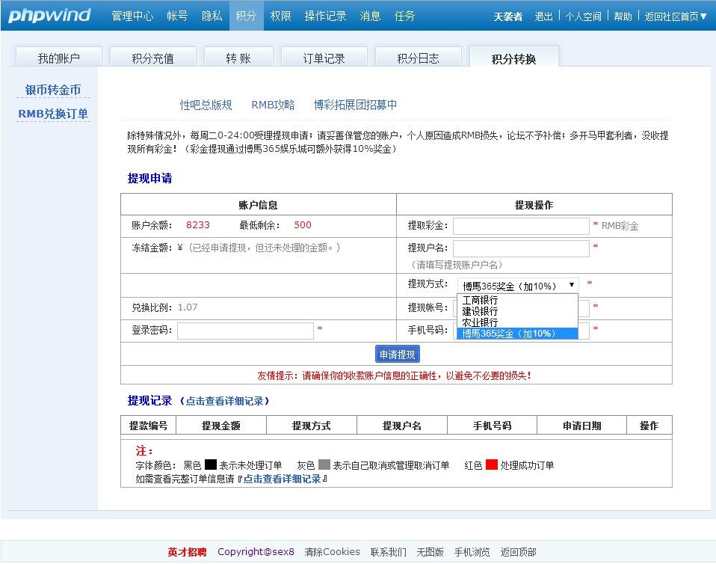716x564 pixels.
Task: Open the 返回社区首页 dropdown menu
Action: coord(676,16)
